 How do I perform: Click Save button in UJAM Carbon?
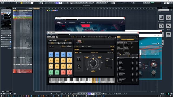pyautogui.click(x=83, y=22)
